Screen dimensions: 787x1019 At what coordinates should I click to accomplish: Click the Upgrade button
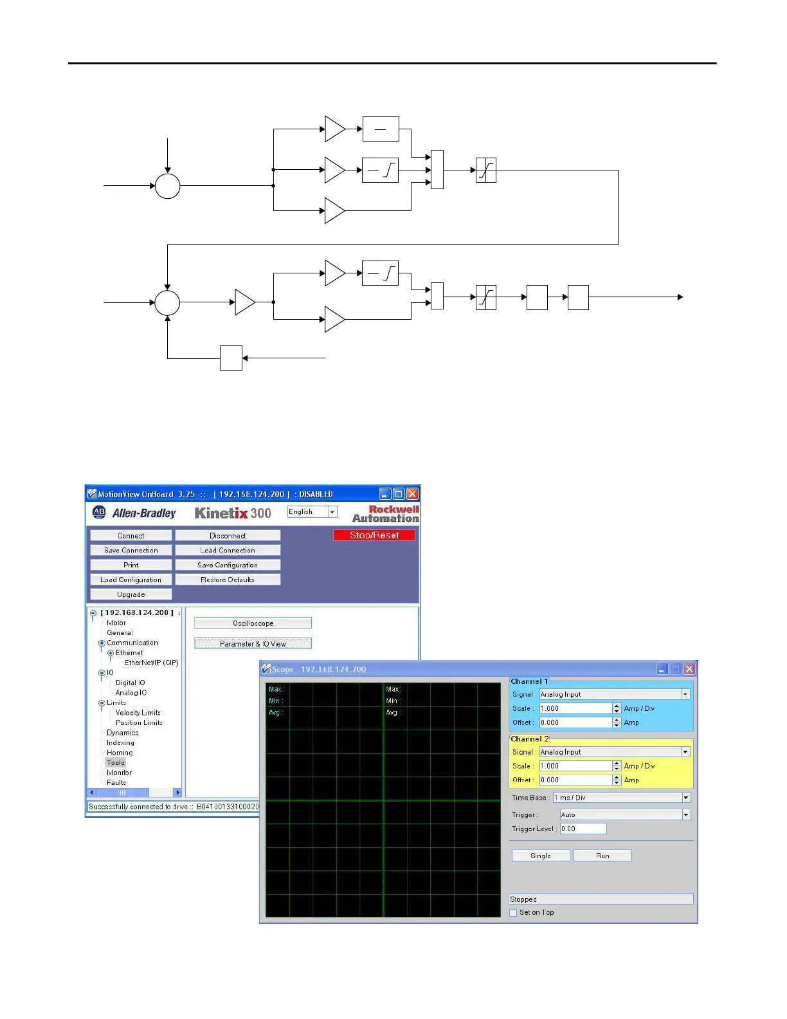tap(131, 594)
